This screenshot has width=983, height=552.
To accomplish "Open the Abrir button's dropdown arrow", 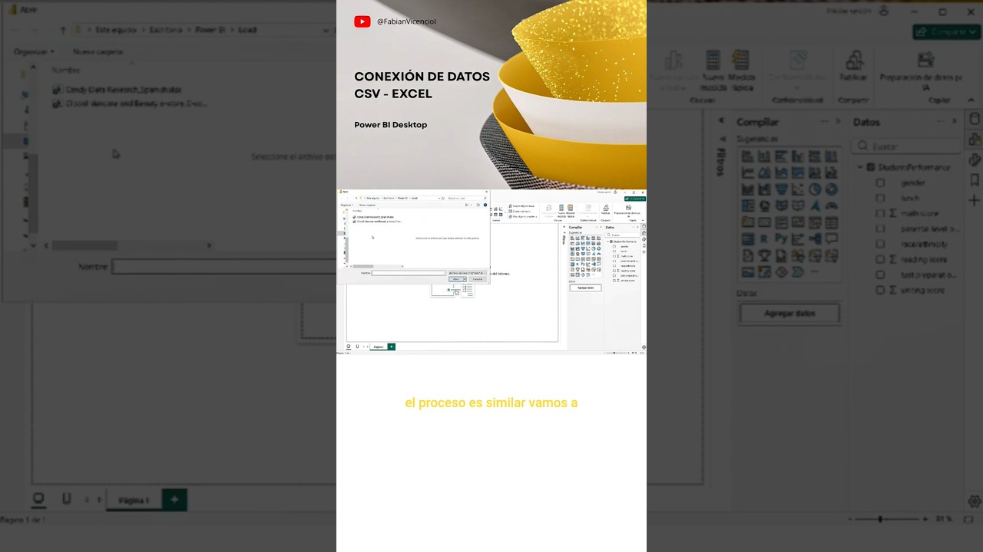I will coord(465,279).
